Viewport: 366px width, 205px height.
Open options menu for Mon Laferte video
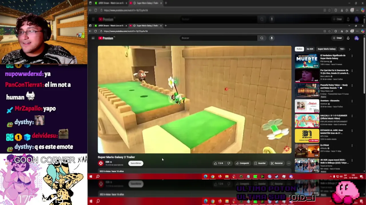pos(352,71)
